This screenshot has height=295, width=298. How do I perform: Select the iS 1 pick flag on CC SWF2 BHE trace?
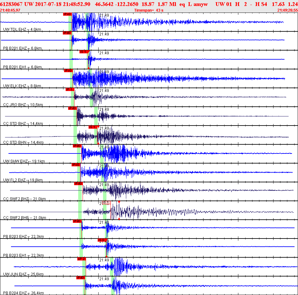[x=106, y=202]
